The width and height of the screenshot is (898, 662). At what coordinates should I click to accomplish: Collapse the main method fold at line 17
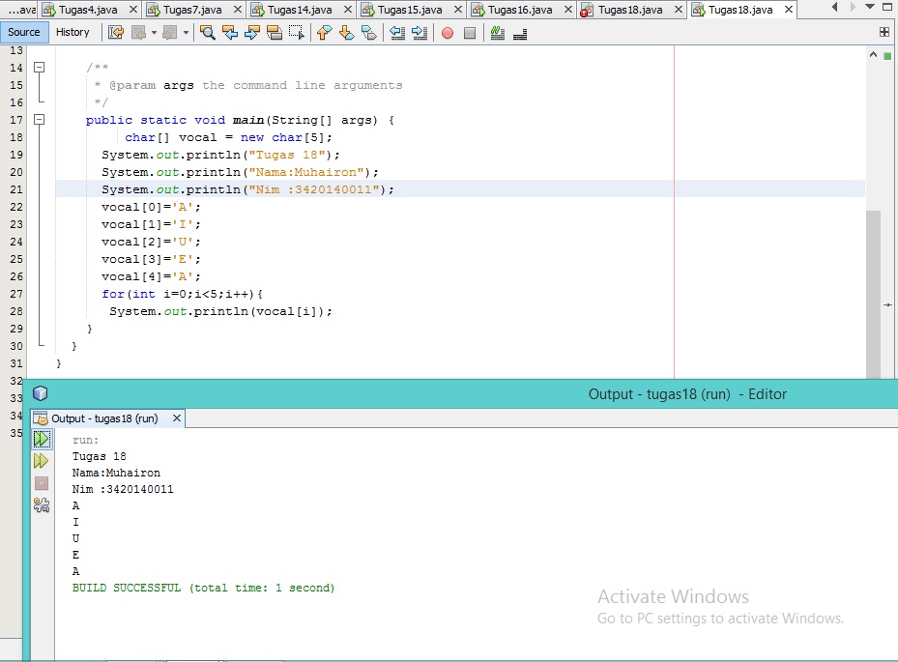(x=39, y=119)
